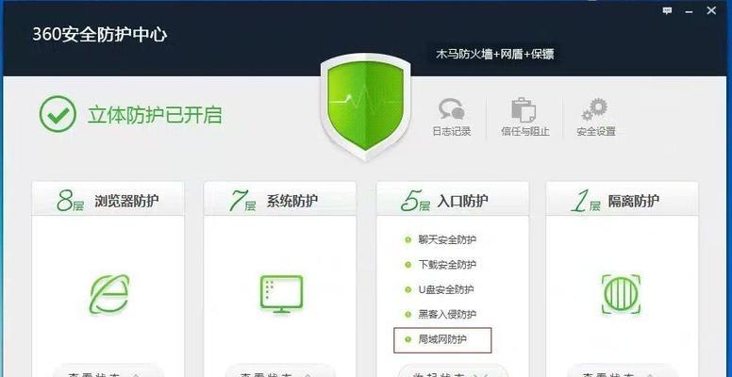The width and height of the screenshot is (732, 377).
Task: Expand status under 系统防护 panel
Action: click(280, 372)
